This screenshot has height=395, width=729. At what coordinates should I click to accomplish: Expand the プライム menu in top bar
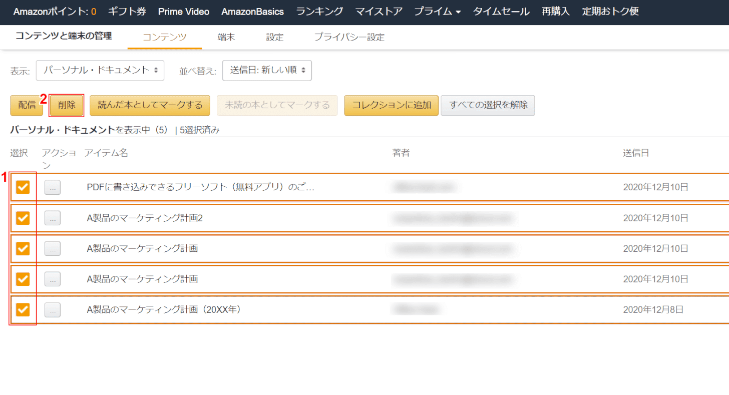coord(437,12)
